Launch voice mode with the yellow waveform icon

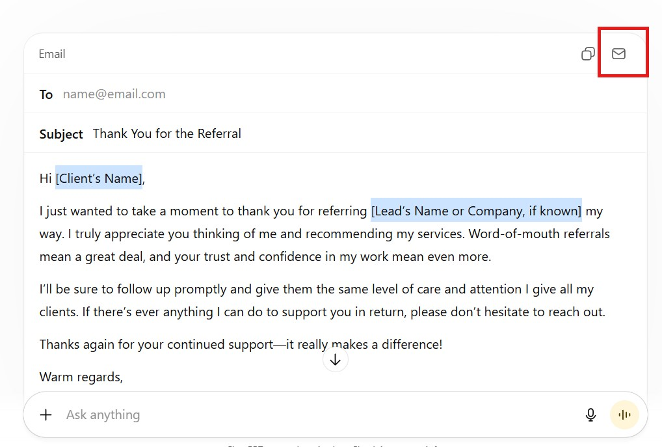(x=624, y=414)
